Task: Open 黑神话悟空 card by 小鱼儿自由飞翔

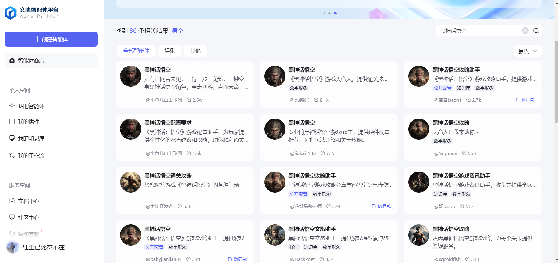Action: pos(185,85)
